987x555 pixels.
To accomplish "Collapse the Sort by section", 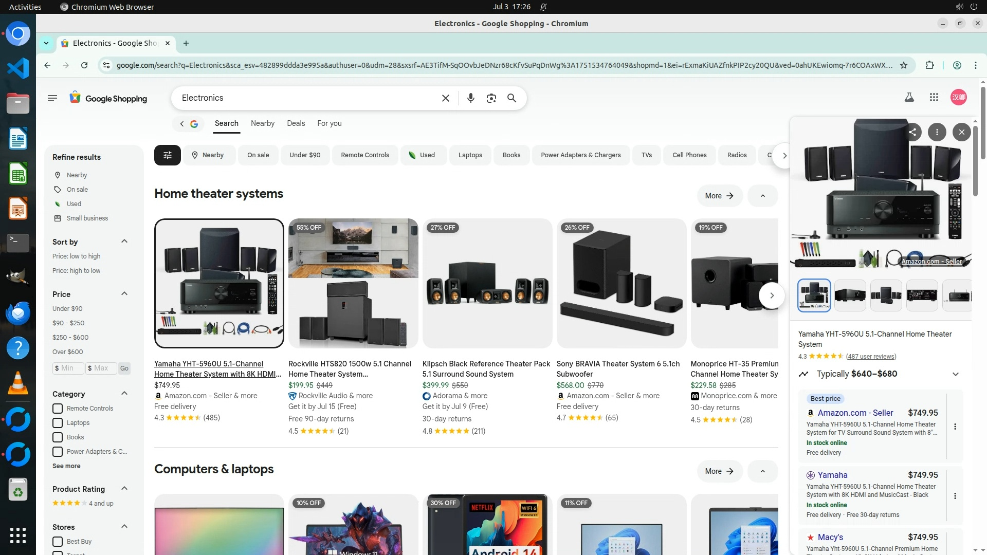I will 124,242.
